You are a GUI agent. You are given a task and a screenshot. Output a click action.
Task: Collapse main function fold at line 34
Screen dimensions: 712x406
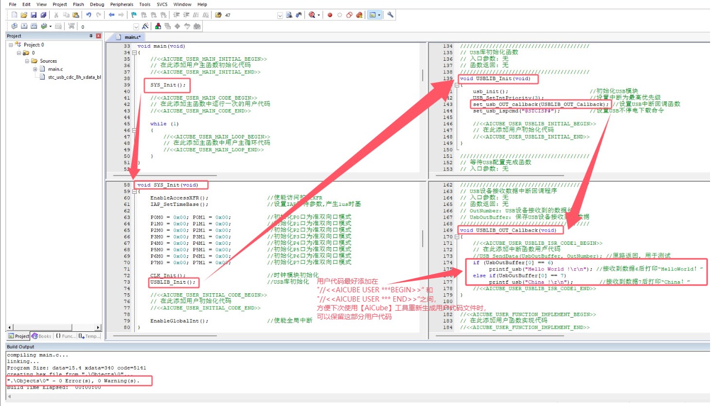point(134,52)
